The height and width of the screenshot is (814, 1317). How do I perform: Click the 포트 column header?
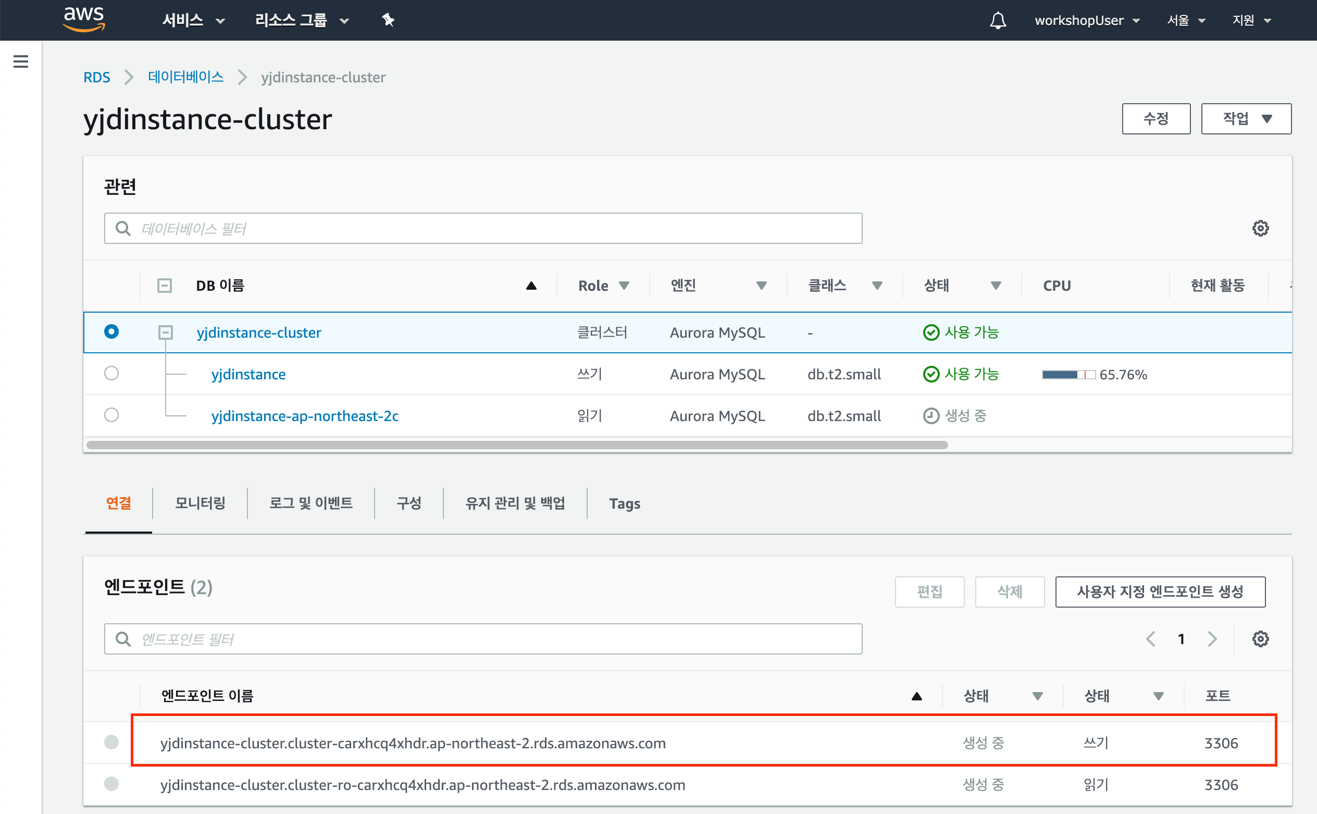(x=1217, y=697)
